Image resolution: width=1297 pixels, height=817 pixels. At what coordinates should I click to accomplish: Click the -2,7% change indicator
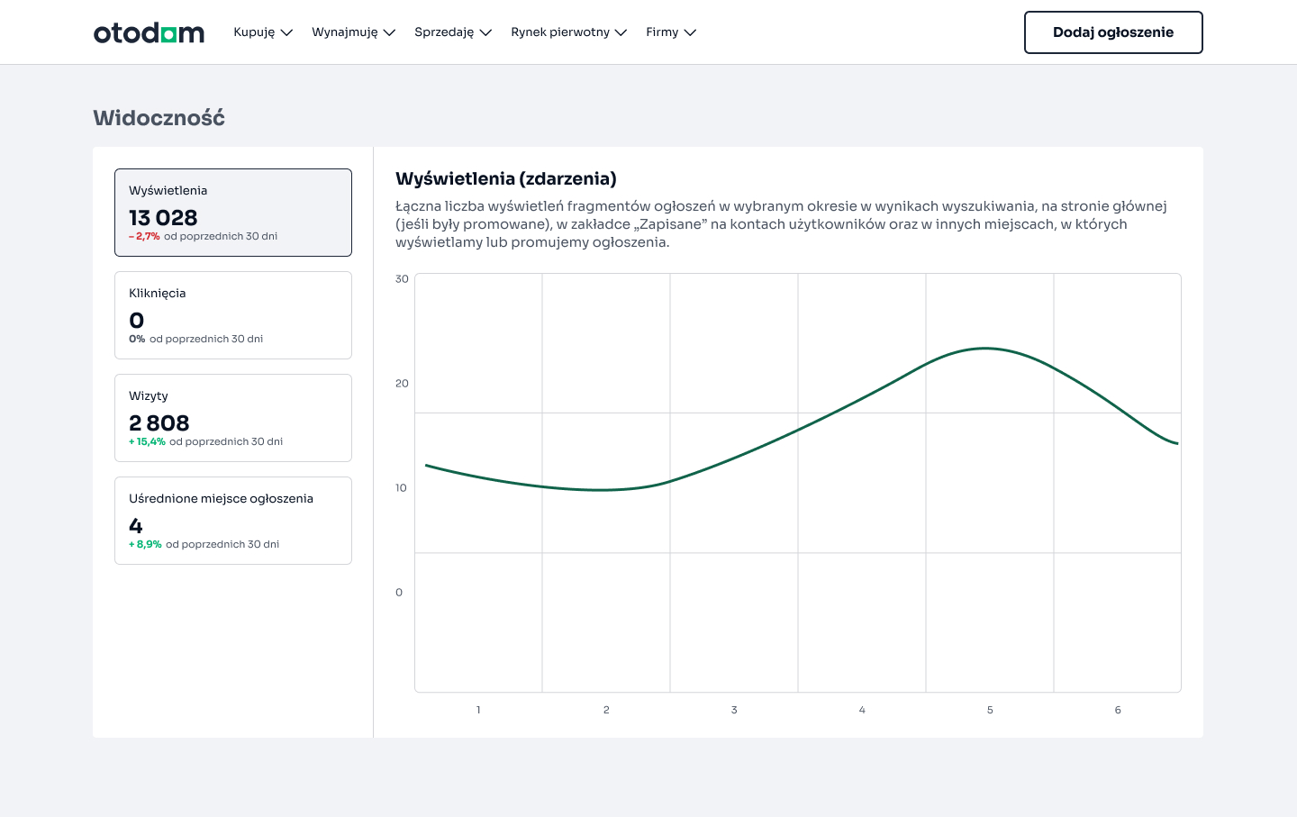pos(145,236)
